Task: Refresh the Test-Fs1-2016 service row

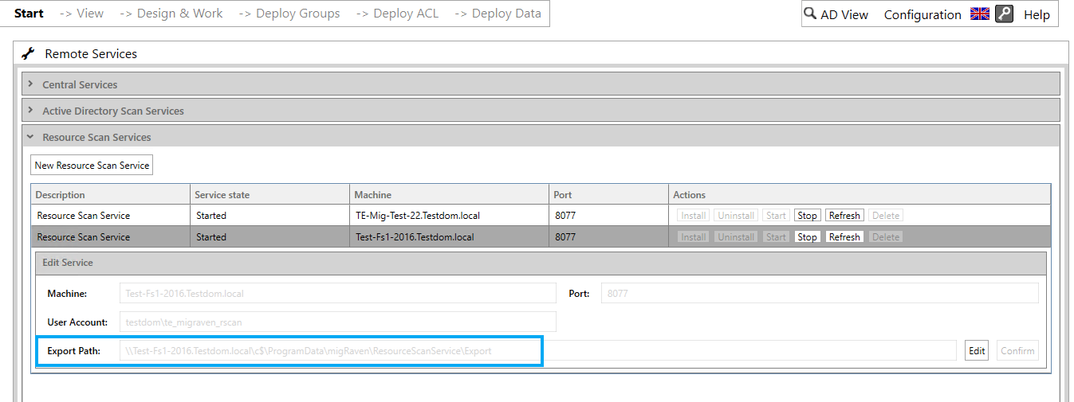Action: coord(844,237)
